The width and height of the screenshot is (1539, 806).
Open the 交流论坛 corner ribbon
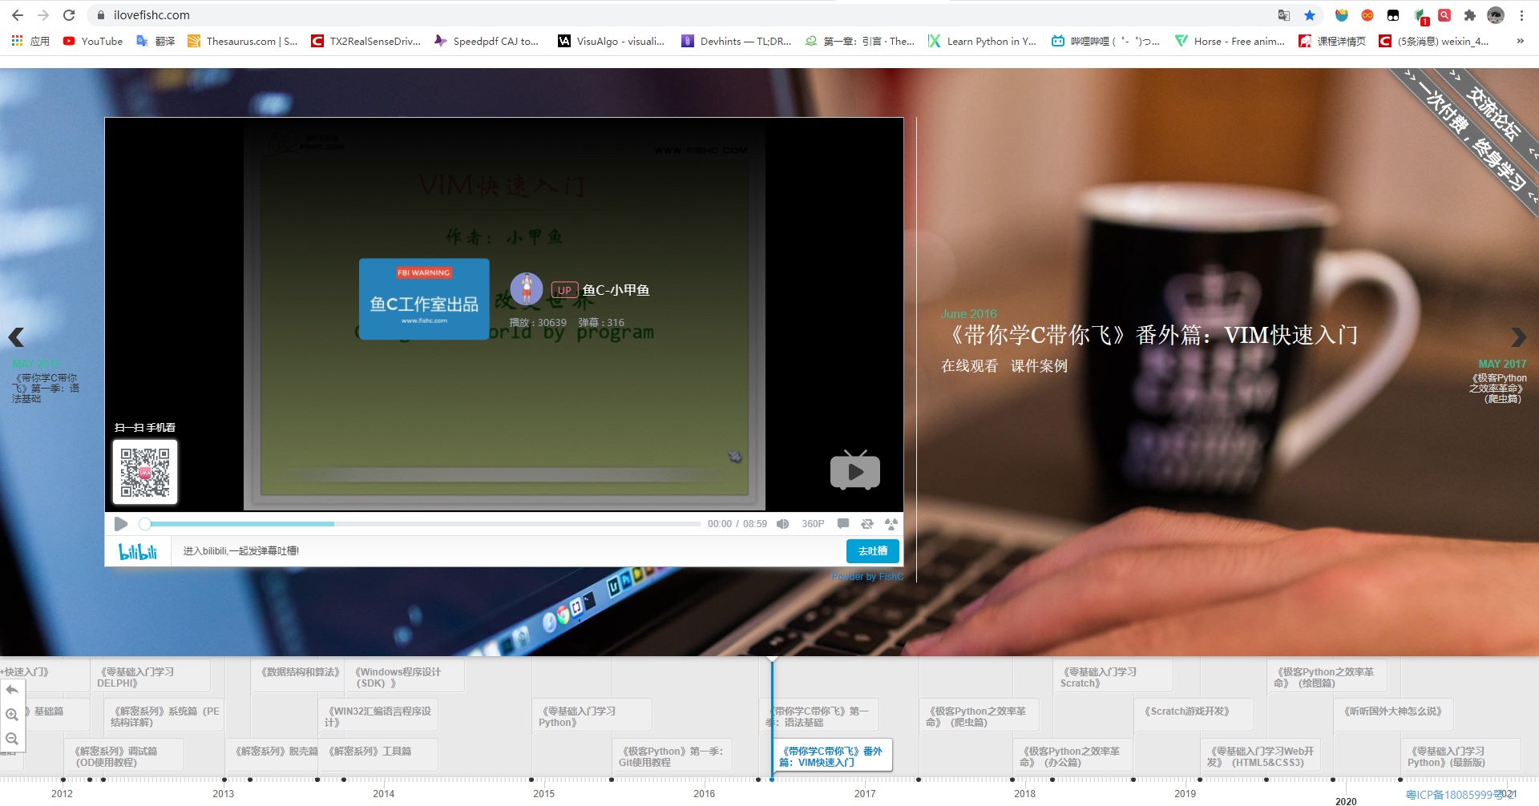point(1494,115)
